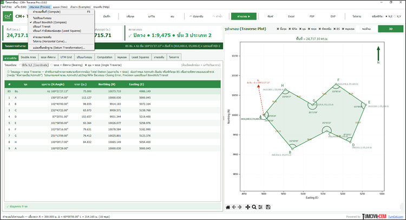Click the home icon in plot toolbar
The image size is (406, 220).
tap(228, 207)
